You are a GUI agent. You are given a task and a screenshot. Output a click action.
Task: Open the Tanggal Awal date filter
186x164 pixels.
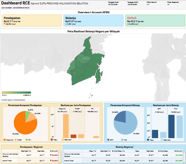tap(113, 5)
